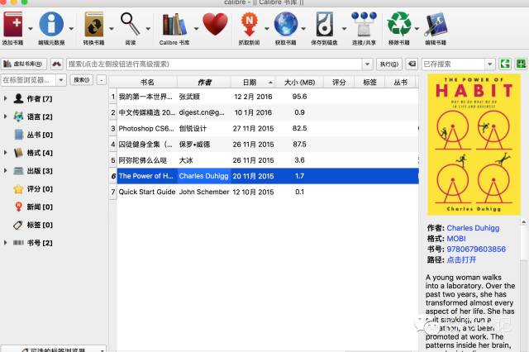
Task: Select the 评分 [0] category
Action: coord(33,189)
